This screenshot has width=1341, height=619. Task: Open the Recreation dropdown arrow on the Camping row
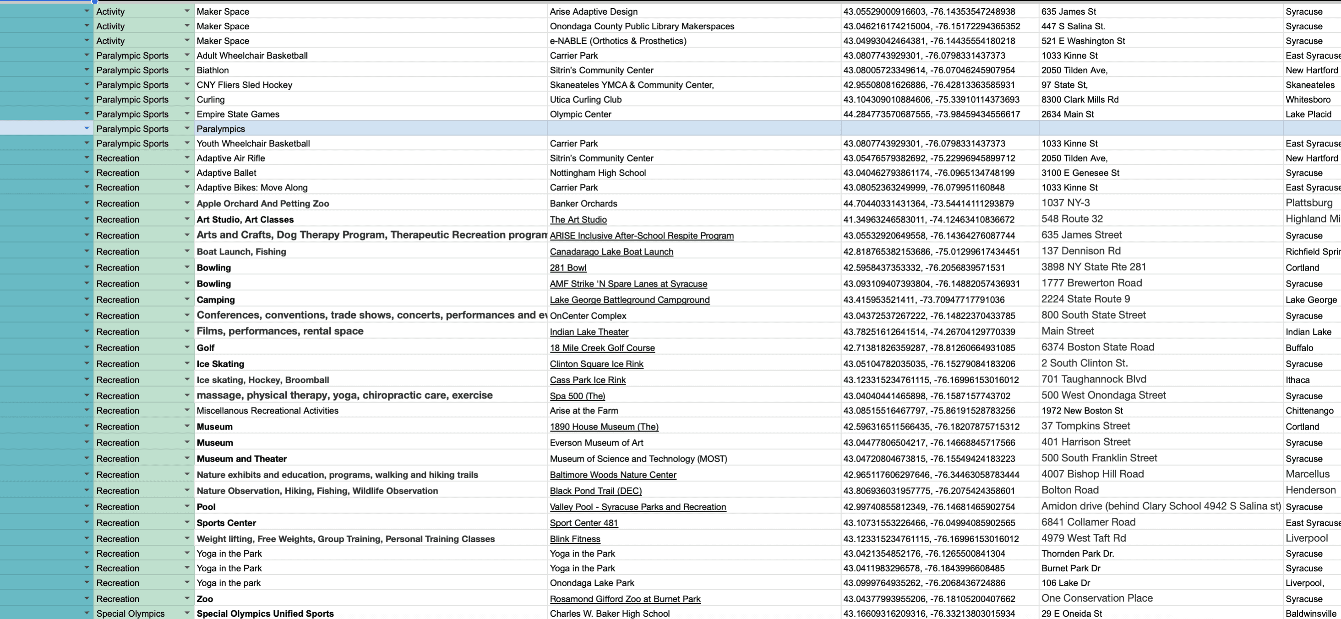point(187,299)
